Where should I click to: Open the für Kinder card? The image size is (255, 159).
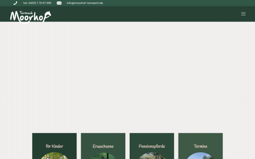(x=54, y=146)
